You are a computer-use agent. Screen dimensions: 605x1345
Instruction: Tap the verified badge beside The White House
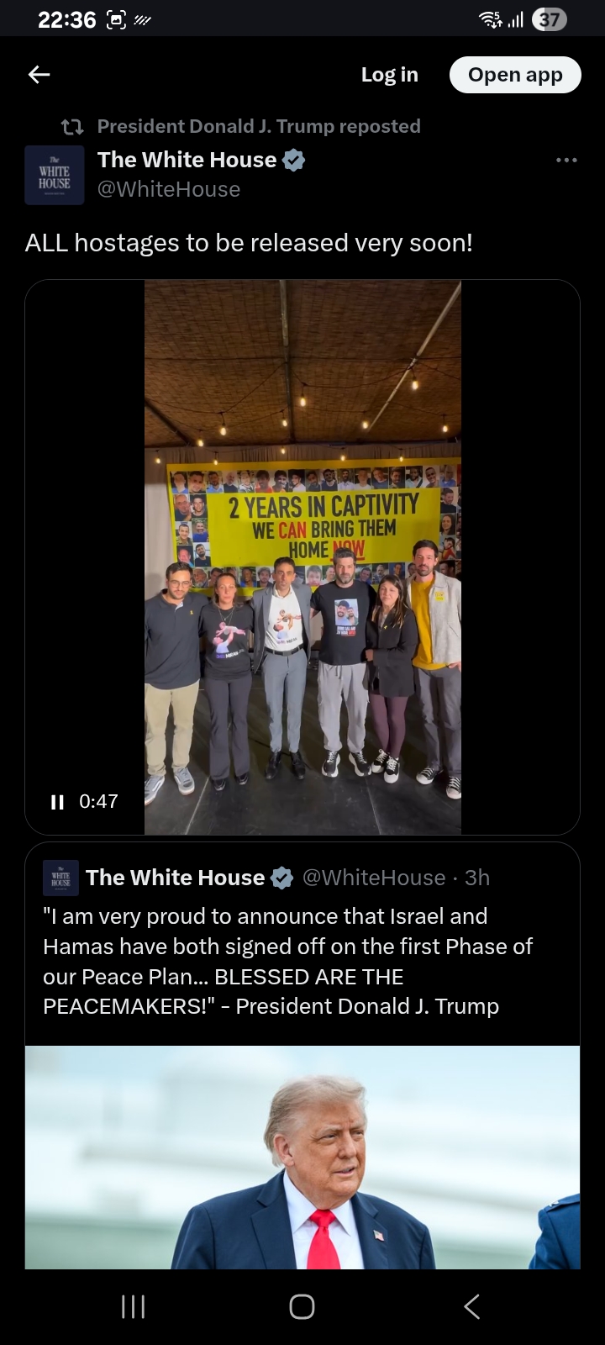293,160
